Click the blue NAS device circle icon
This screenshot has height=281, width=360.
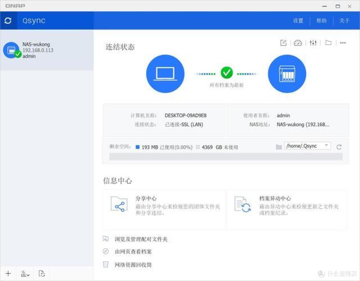pos(287,74)
